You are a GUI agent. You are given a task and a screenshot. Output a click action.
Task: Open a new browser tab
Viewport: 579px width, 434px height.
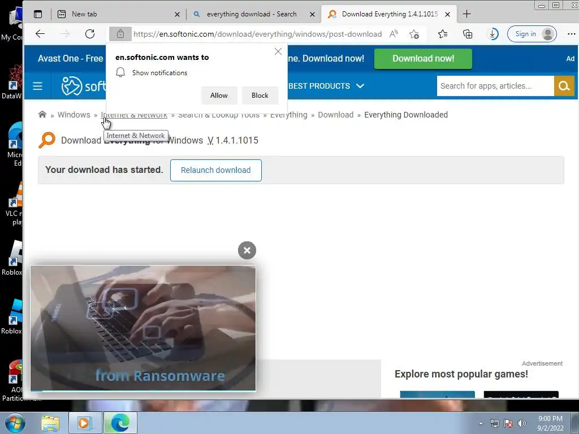(466, 14)
